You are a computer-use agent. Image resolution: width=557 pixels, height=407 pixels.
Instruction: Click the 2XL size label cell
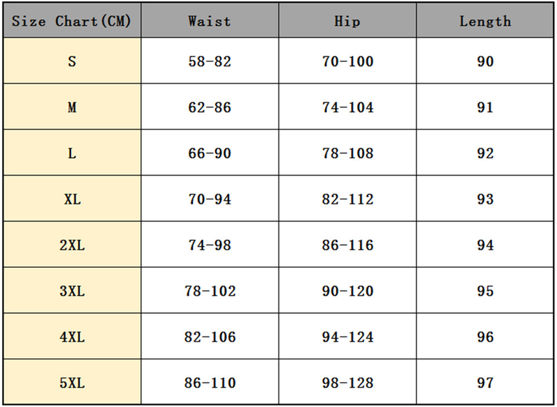point(72,245)
